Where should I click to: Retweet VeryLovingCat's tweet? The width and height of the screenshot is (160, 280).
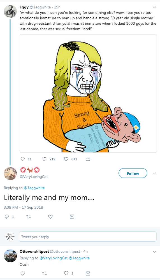click(x=28, y=217)
